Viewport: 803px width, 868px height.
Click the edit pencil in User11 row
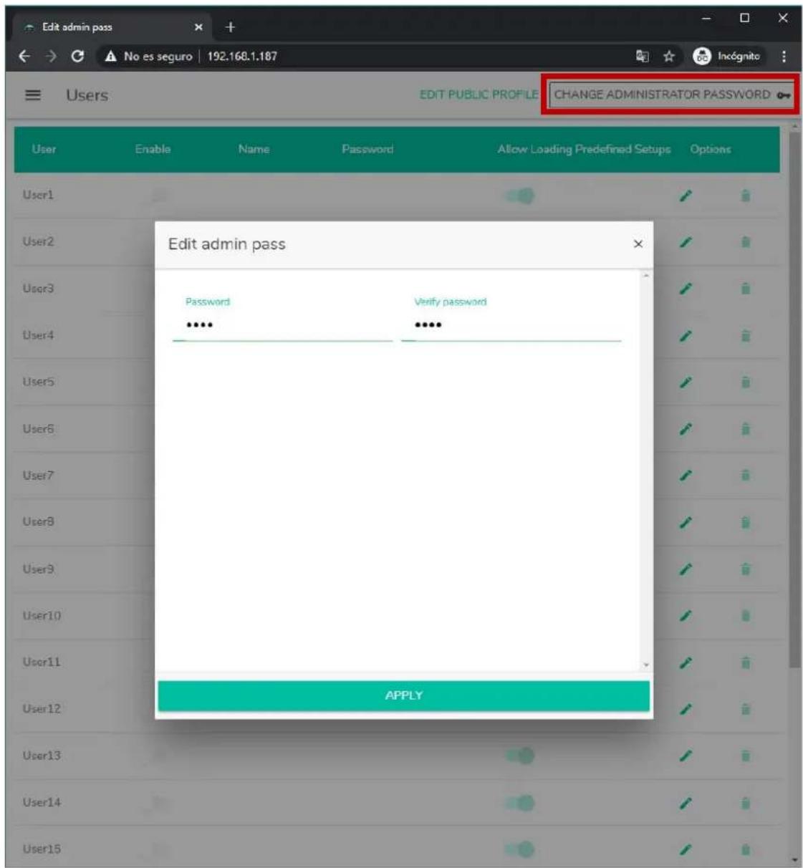686,662
